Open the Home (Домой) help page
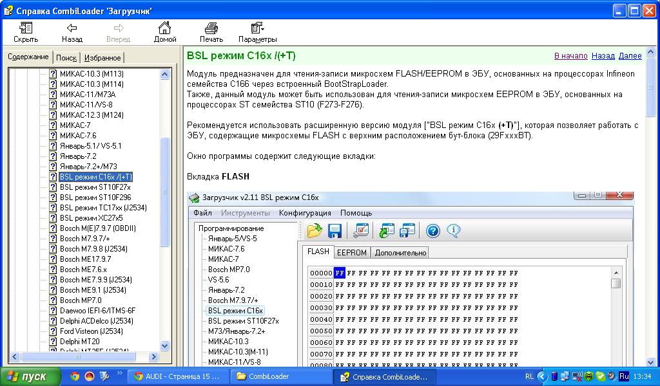 pos(165,32)
